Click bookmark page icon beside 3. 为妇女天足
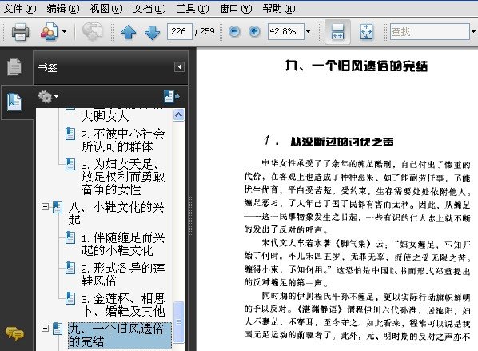 [70, 164]
